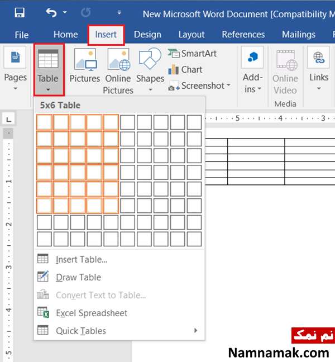Switch to the Home tab
The image size is (335, 362).
(x=65, y=35)
